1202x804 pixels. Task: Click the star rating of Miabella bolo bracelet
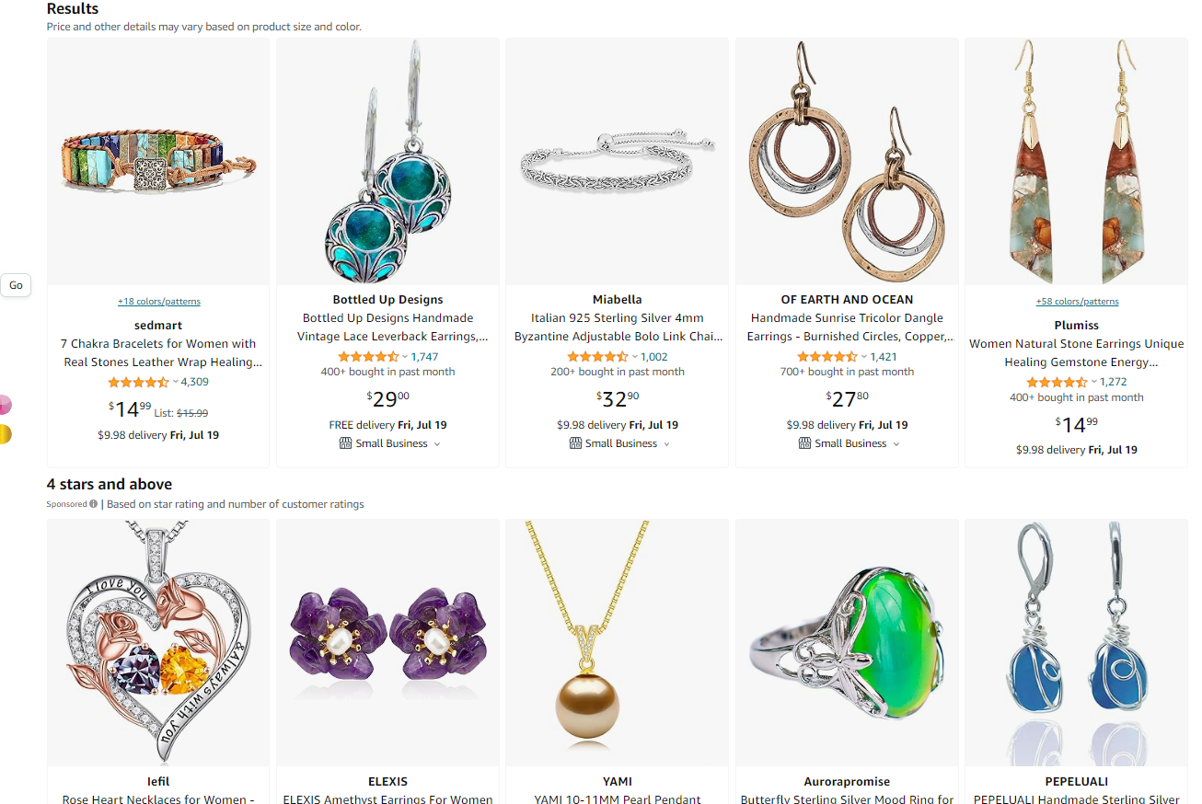pyautogui.click(x=597, y=357)
